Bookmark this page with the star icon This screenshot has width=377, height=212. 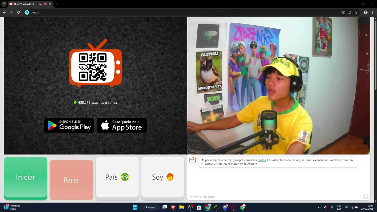coord(356,12)
